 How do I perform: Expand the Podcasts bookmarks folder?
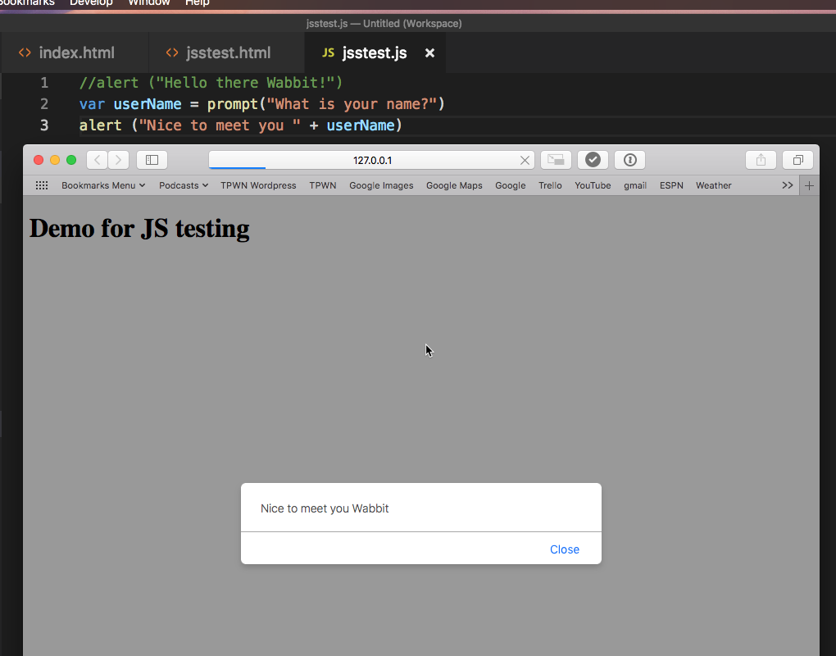(x=184, y=185)
